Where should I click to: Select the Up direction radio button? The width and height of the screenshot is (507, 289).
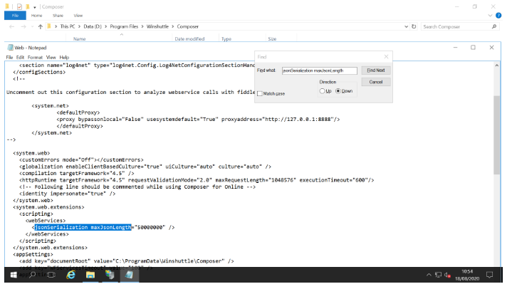click(x=322, y=91)
